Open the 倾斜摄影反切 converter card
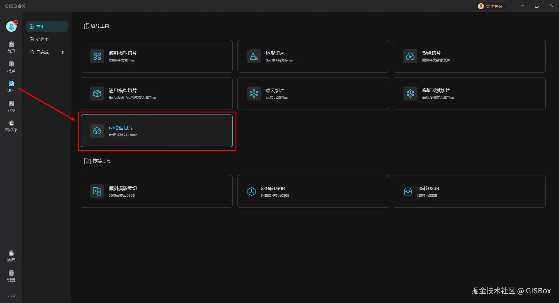This screenshot has width=559, height=303. click(x=157, y=191)
